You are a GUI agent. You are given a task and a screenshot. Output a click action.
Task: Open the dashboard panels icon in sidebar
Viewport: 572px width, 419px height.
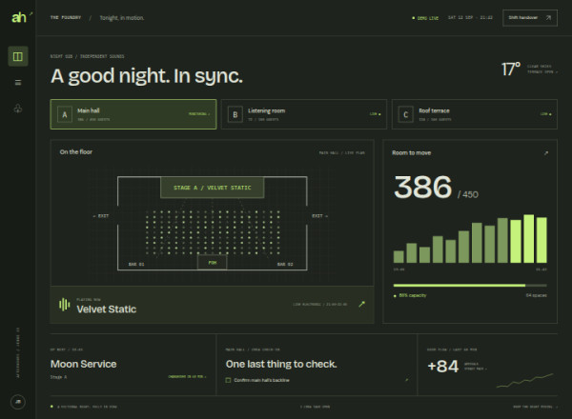point(18,56)
